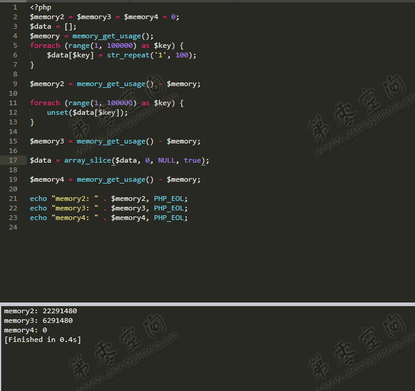Click line number 17 in the gutter
This screenshot has height=391, width=415.
13,160
